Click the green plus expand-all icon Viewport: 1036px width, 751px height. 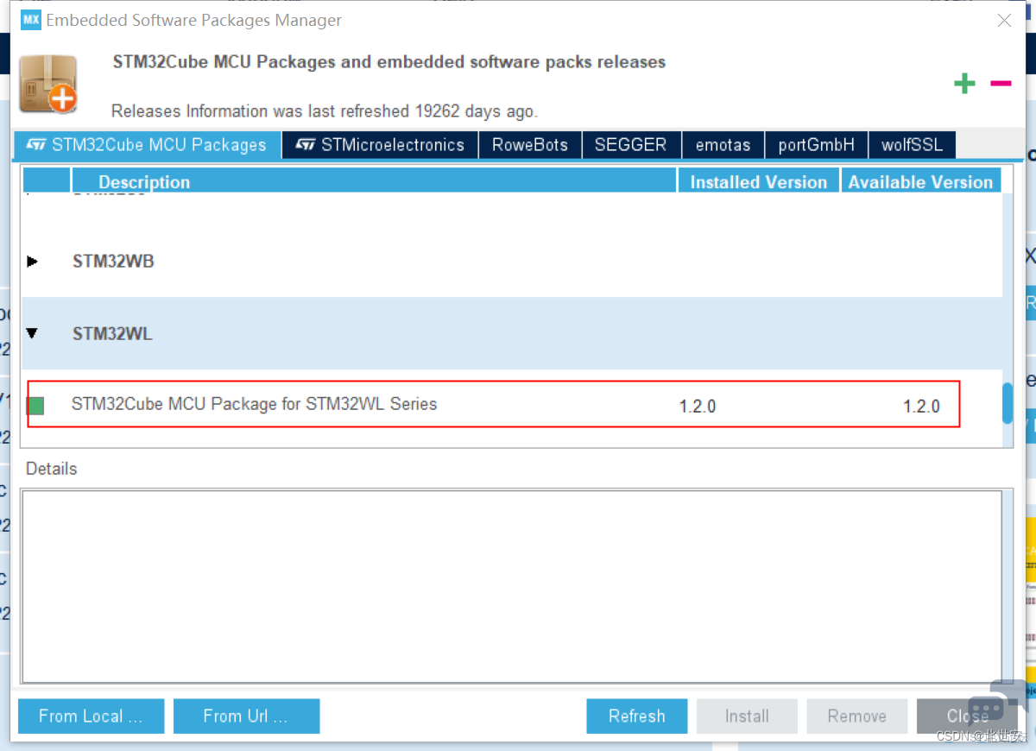tap(964, 83)
